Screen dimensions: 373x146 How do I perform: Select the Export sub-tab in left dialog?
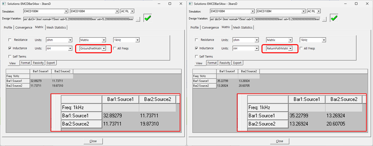[51, 63]
